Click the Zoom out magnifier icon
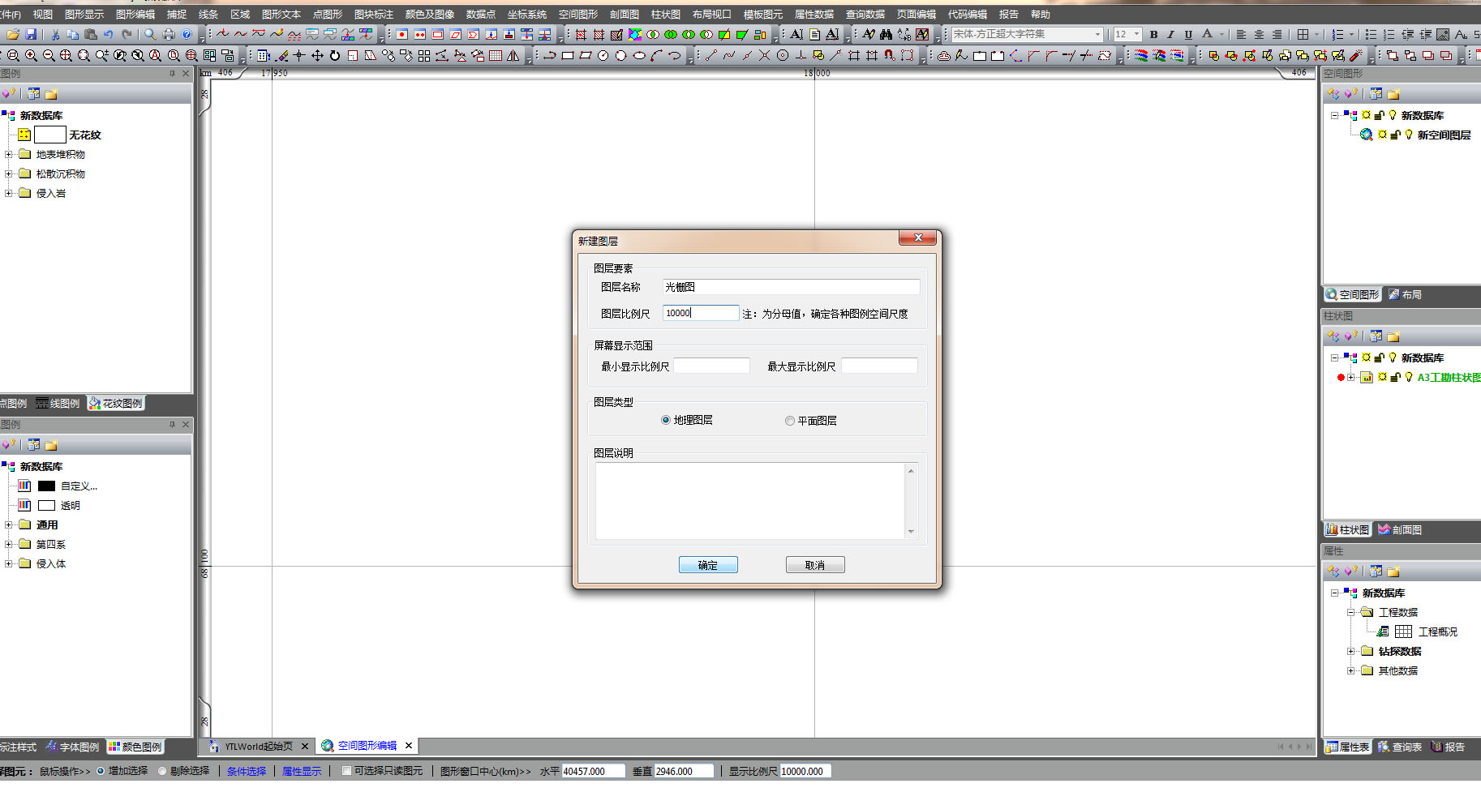This screenshot has height=792, width=1481. 49,55
